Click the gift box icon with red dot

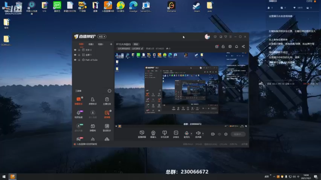217,46
